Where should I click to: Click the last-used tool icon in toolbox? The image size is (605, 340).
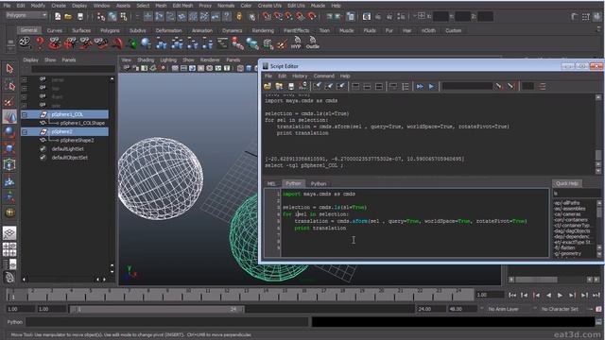pyautogui.click(x=9, y=212)
